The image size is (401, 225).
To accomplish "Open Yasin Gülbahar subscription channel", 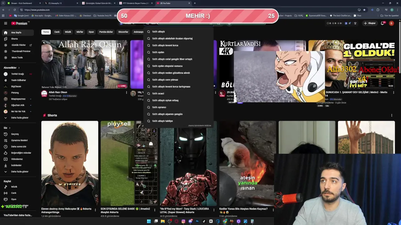I will [x=18, y=80].
